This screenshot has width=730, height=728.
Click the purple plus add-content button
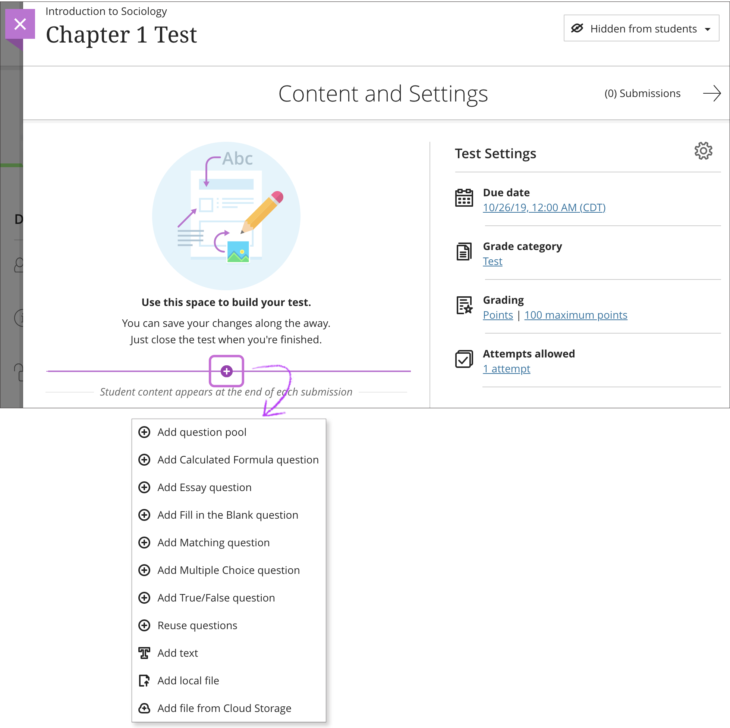coord(226,371)
